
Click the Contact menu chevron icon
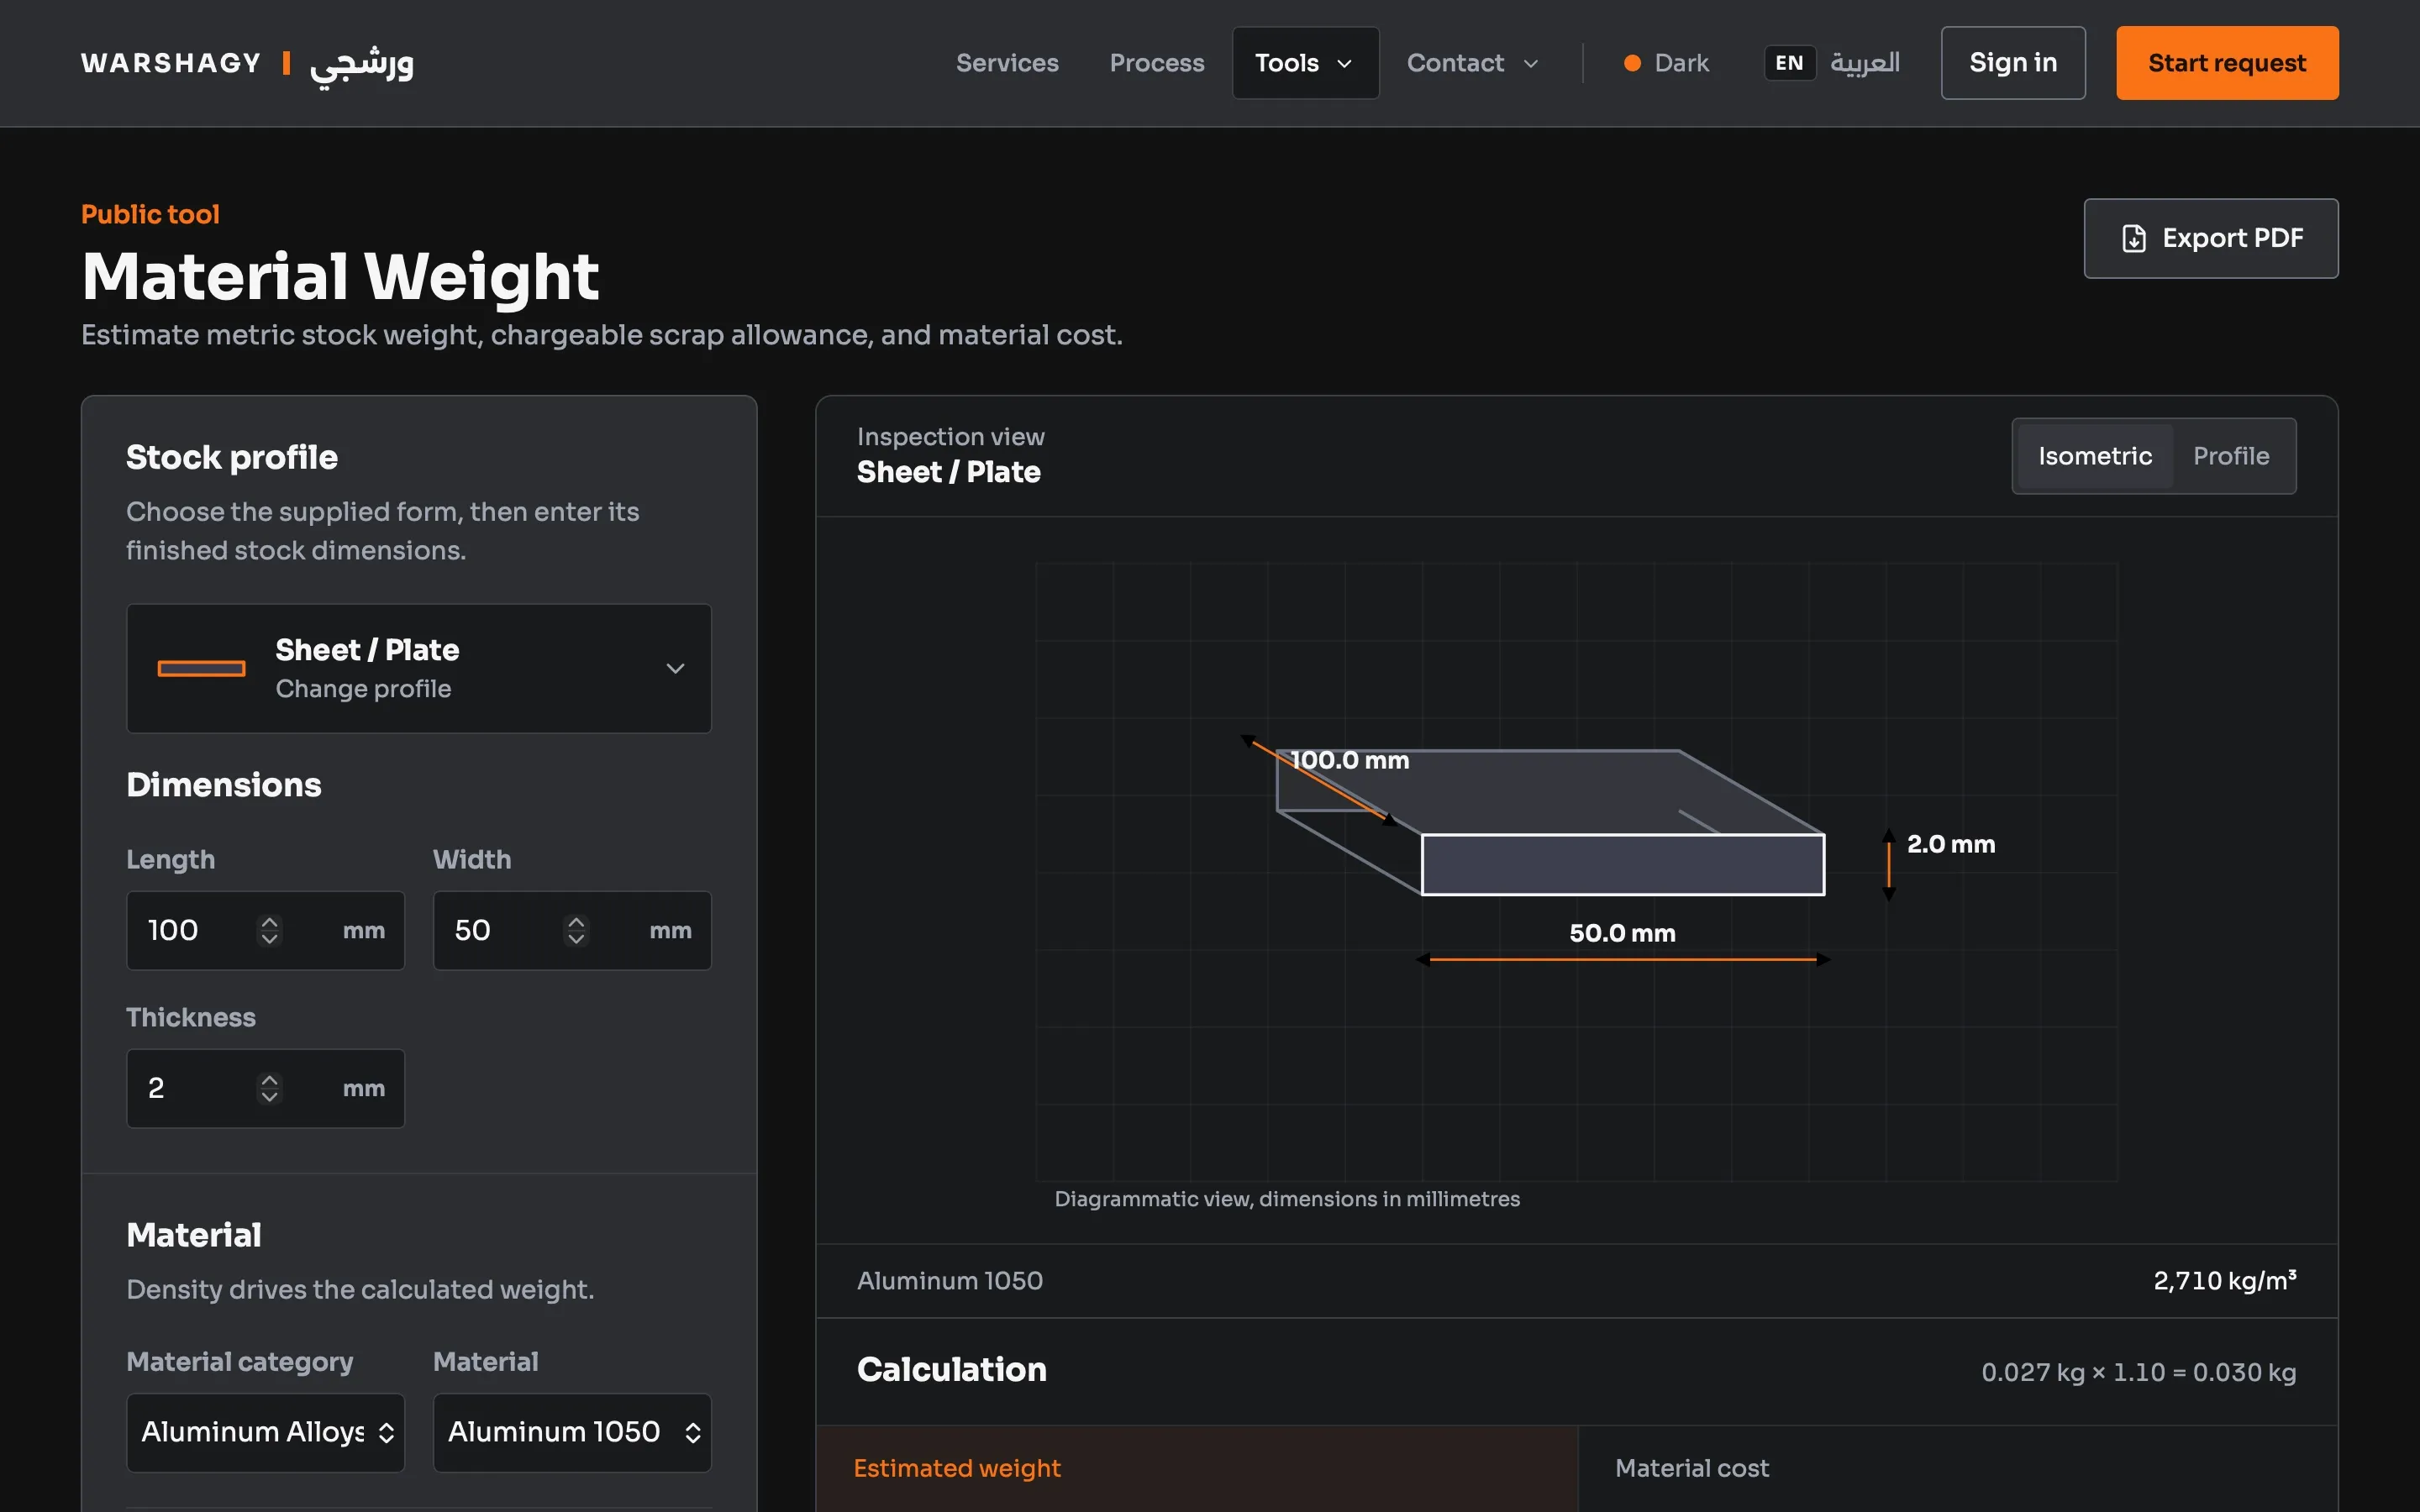pyautogui.click(x=1531, y=63)
